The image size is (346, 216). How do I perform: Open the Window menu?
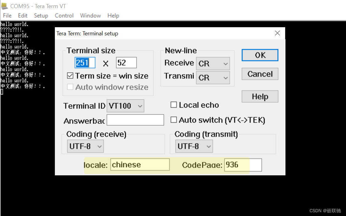pos(90,16)
